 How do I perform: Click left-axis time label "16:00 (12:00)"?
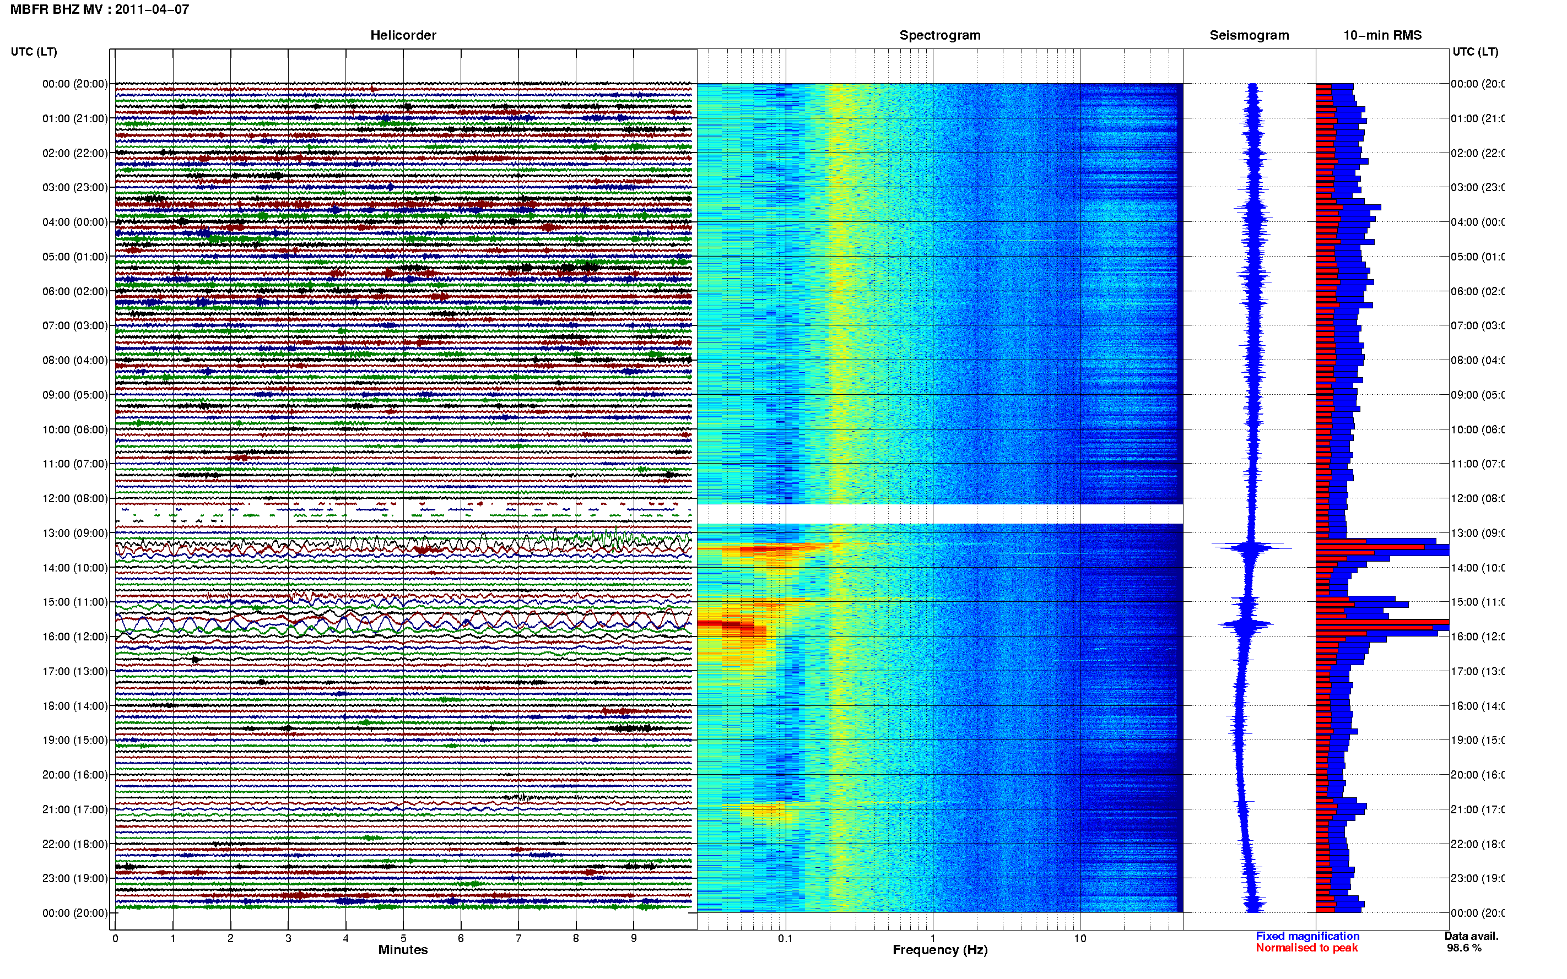pyautogui.click(x=75, y=637)
